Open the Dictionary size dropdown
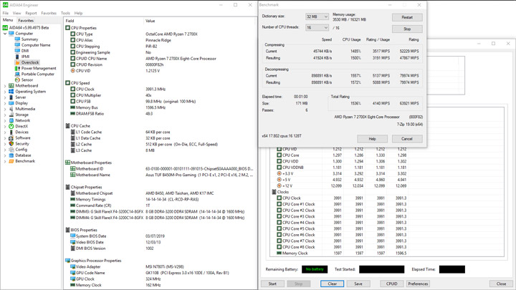This screenshot has width=516, height=290. [x=317, y=16]
